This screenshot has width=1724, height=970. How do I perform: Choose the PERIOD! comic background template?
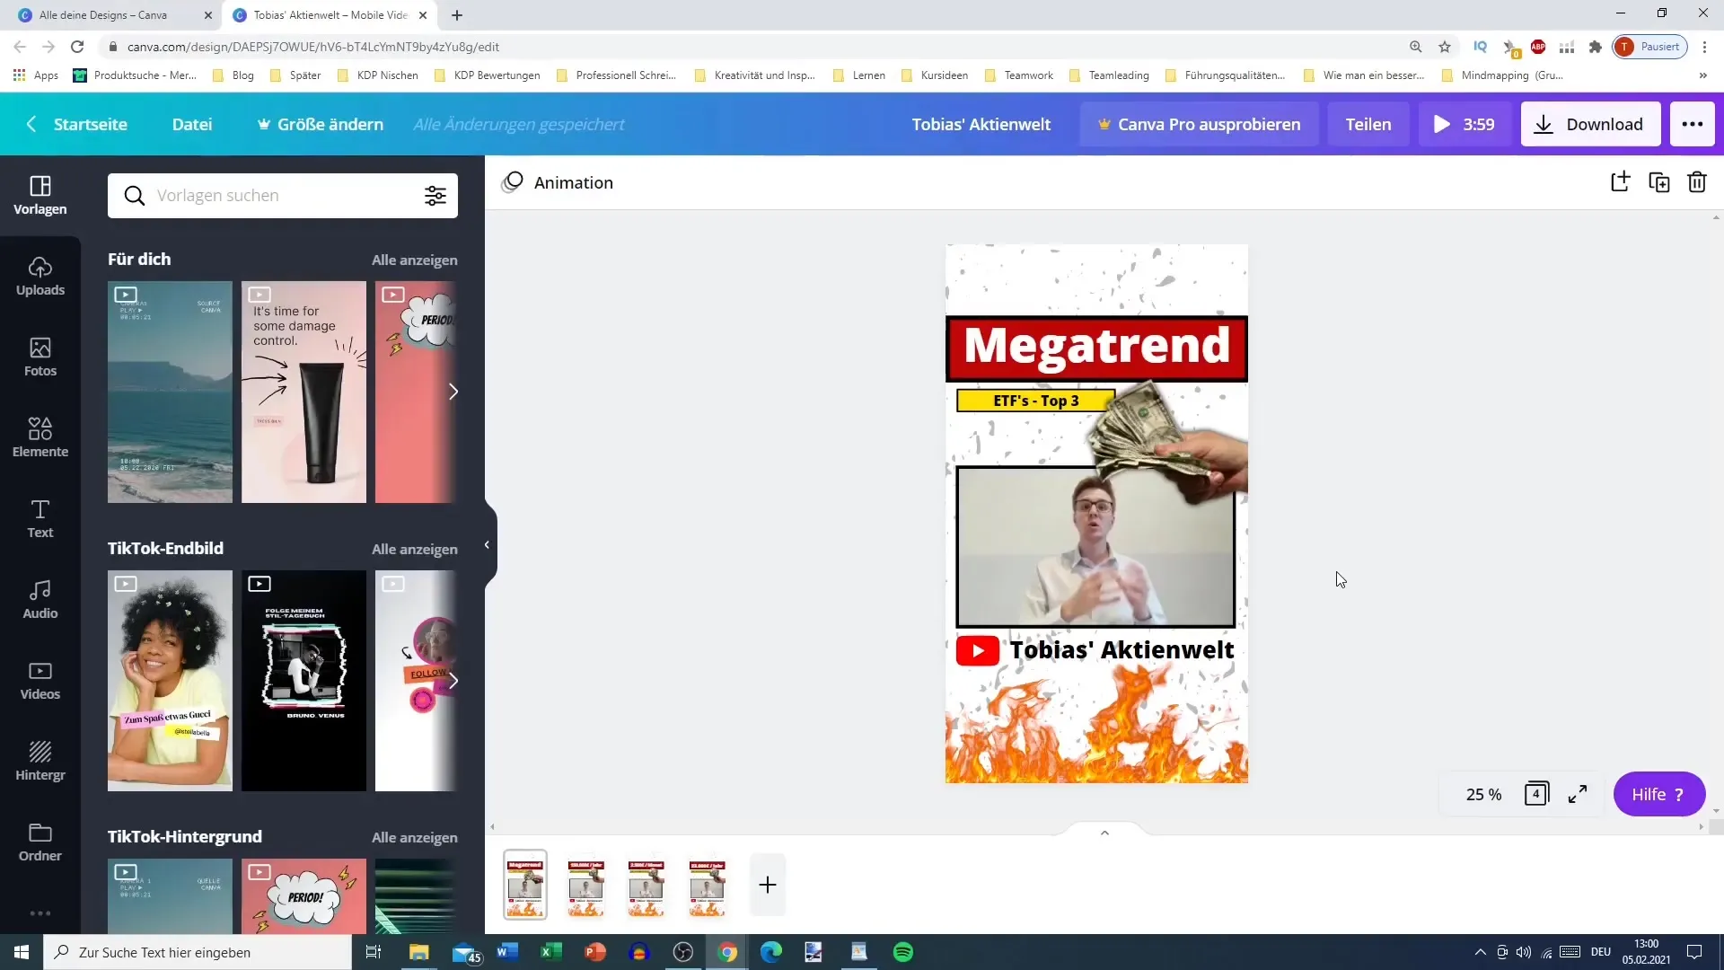tap(303, 896)
